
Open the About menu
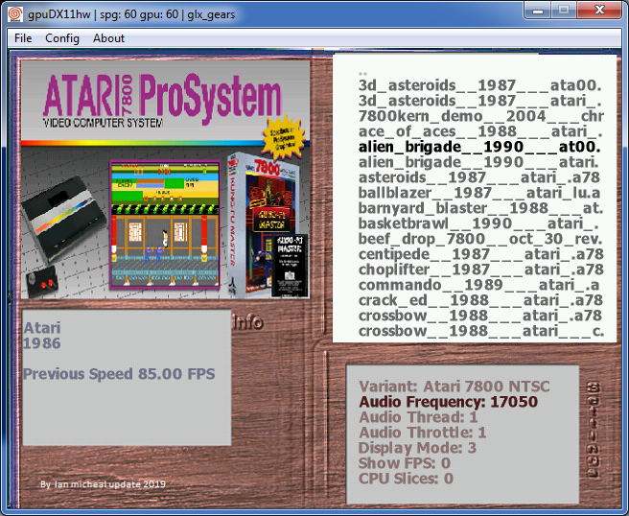point(108,38)
